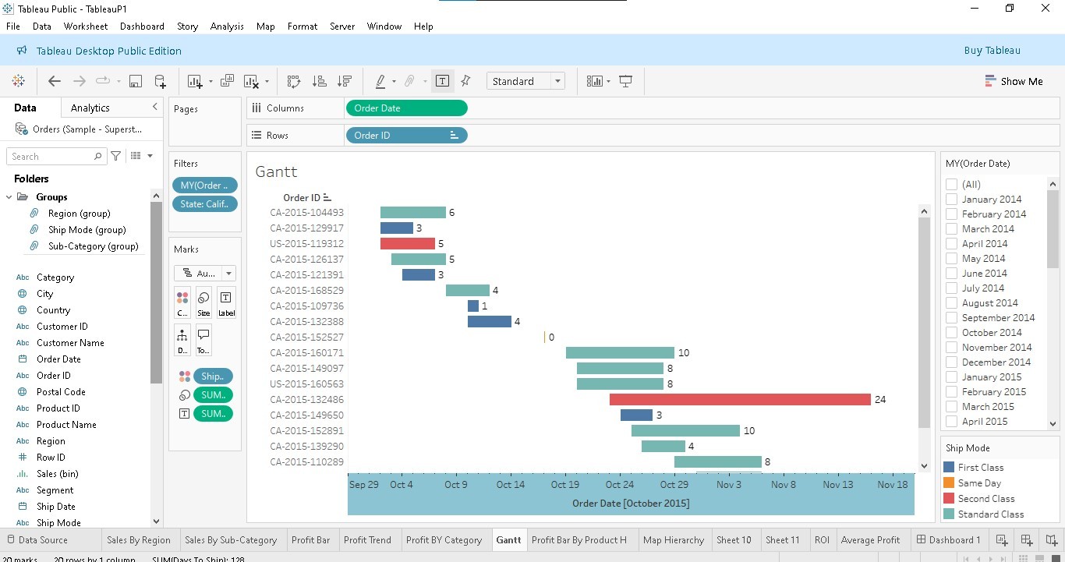The width and height of the screenshot is (1065, 562).
Task: Enable the (All) checkbox in MY(Order Date)
Action: pos(950,184)
